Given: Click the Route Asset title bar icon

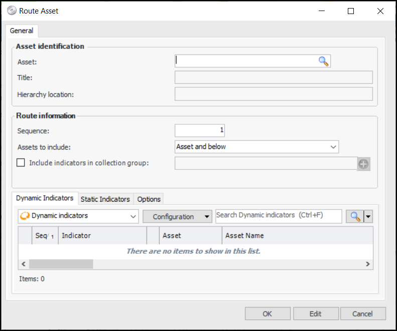Looking at the screenshot, I should pos(12,11).
